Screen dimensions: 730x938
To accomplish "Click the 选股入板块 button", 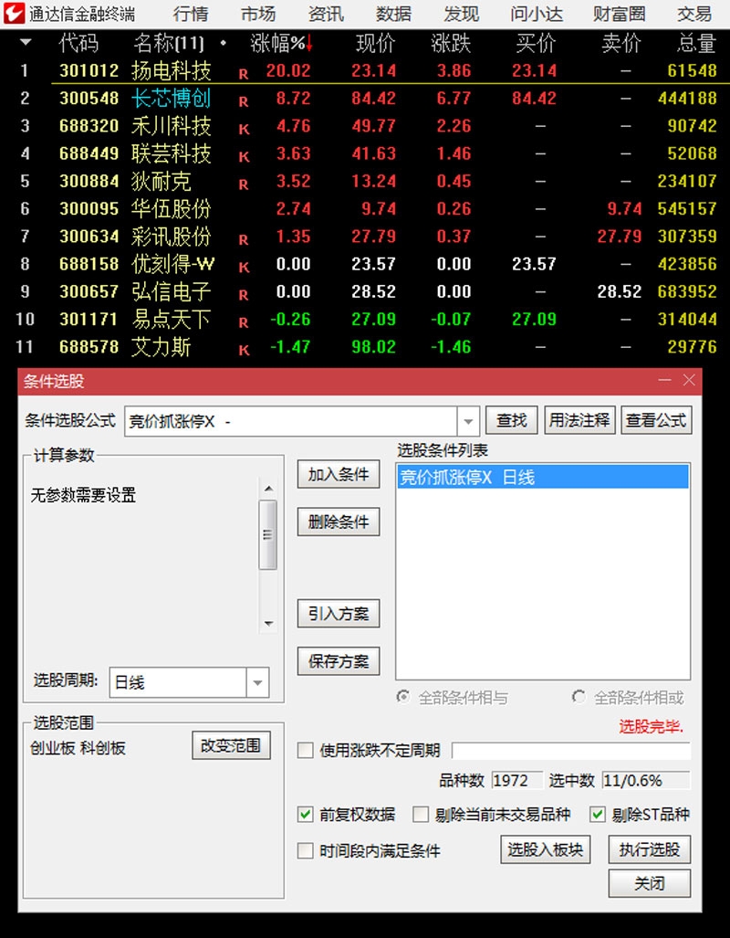I will [x=545, y=849].
